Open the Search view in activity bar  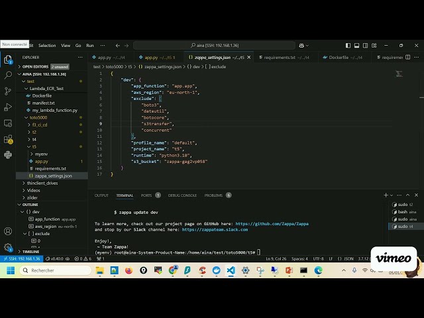click(8, 75)
